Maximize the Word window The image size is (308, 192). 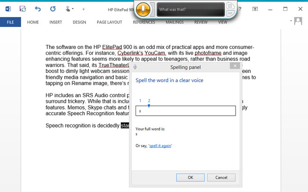tap(285, 9)
